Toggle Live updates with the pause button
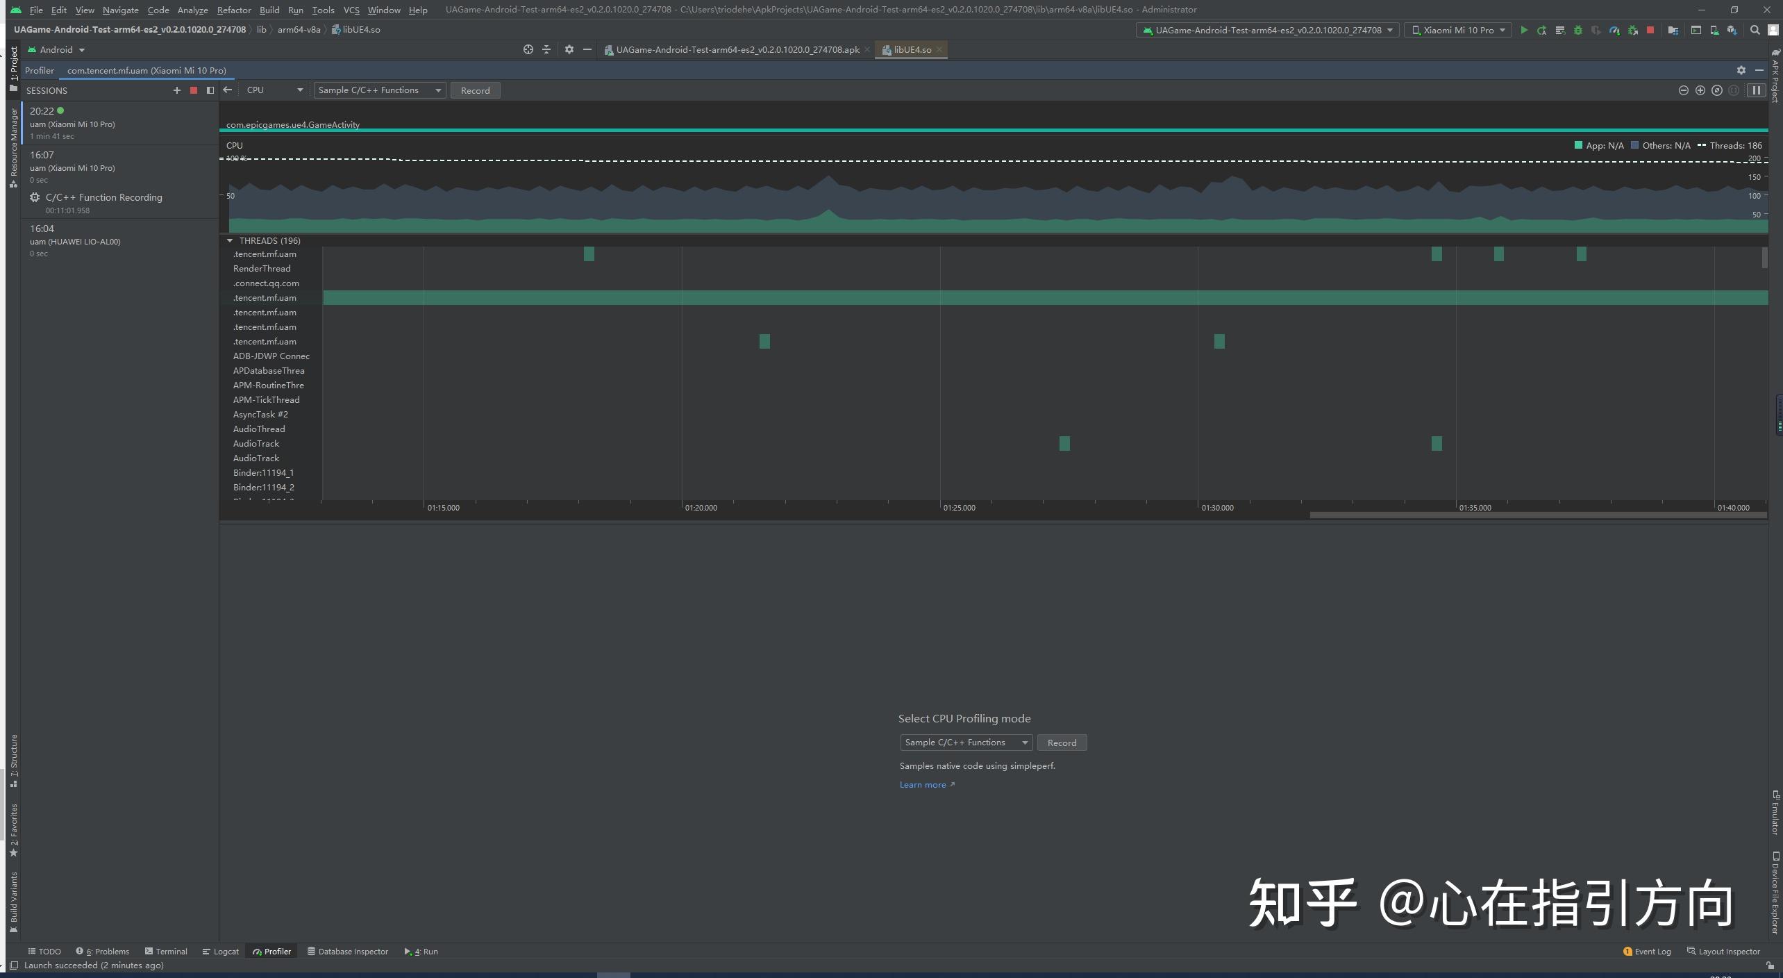1783x978 pixels. click(1757, 90)
